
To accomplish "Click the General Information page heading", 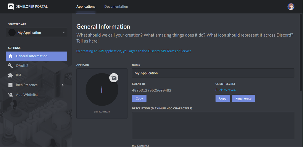I will click(103, 26).
